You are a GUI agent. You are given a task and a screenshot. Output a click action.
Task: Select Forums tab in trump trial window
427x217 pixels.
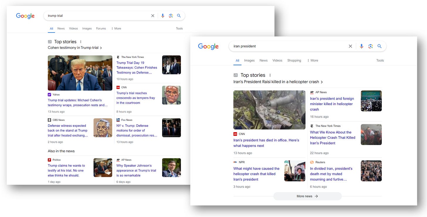coord(101,28)
